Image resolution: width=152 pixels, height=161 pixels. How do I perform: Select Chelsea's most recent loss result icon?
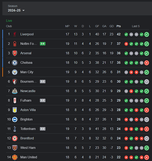147,63
